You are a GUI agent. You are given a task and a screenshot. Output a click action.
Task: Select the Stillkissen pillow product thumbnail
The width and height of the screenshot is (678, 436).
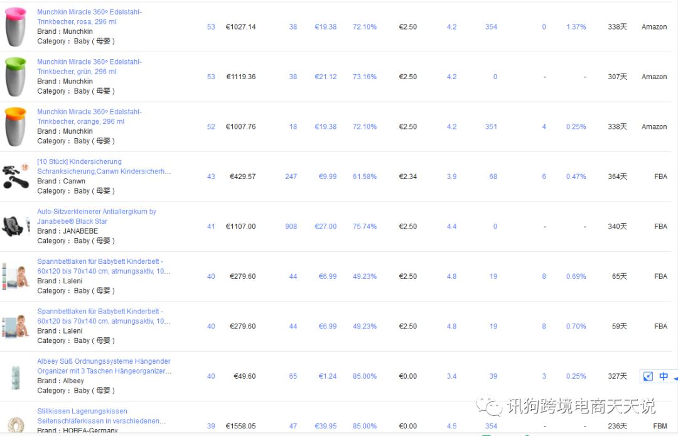16,425
